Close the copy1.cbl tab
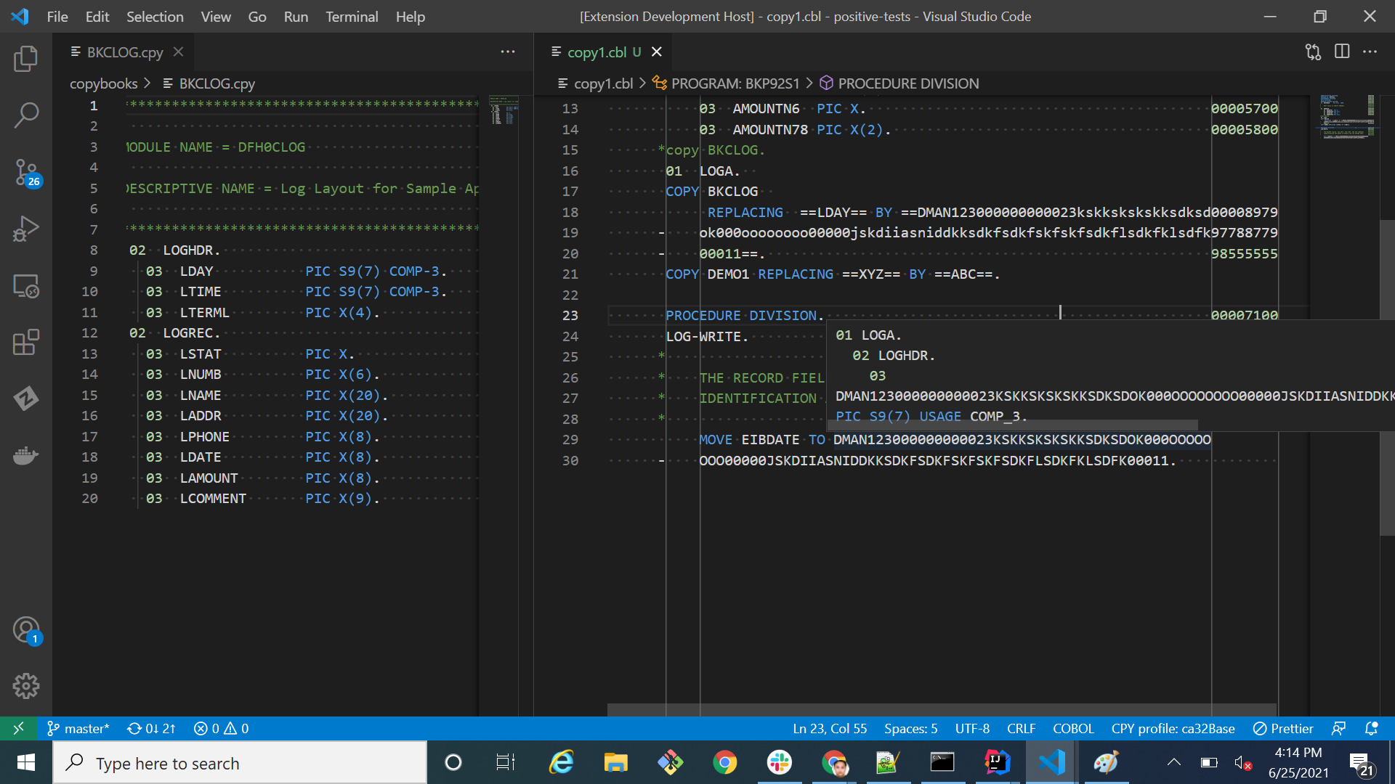 [657, 52]
